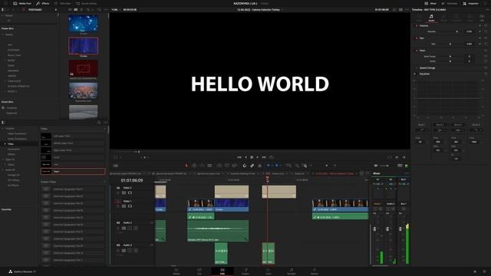Toggle the Effects panel button in top bar
This screenshot has height=276, width=491.
[43, 3]
